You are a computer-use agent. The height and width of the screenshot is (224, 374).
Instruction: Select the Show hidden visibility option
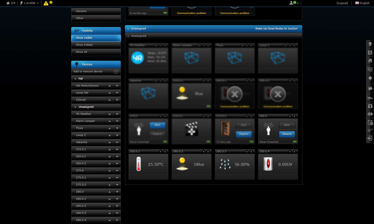tap(96, 45)
